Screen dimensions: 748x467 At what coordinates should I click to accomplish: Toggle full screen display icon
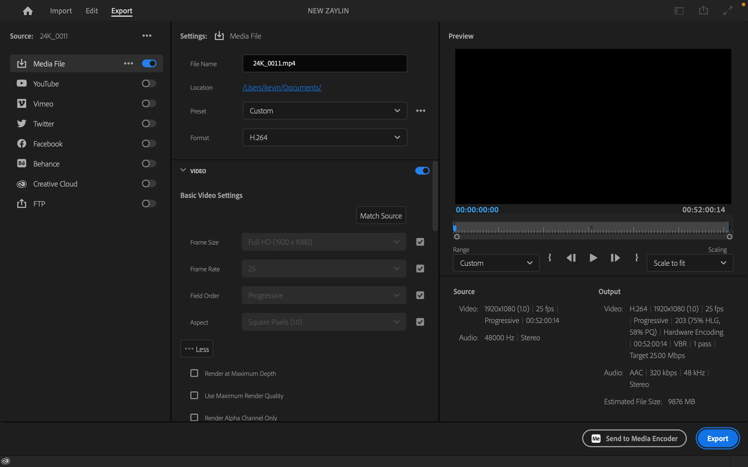728,11
